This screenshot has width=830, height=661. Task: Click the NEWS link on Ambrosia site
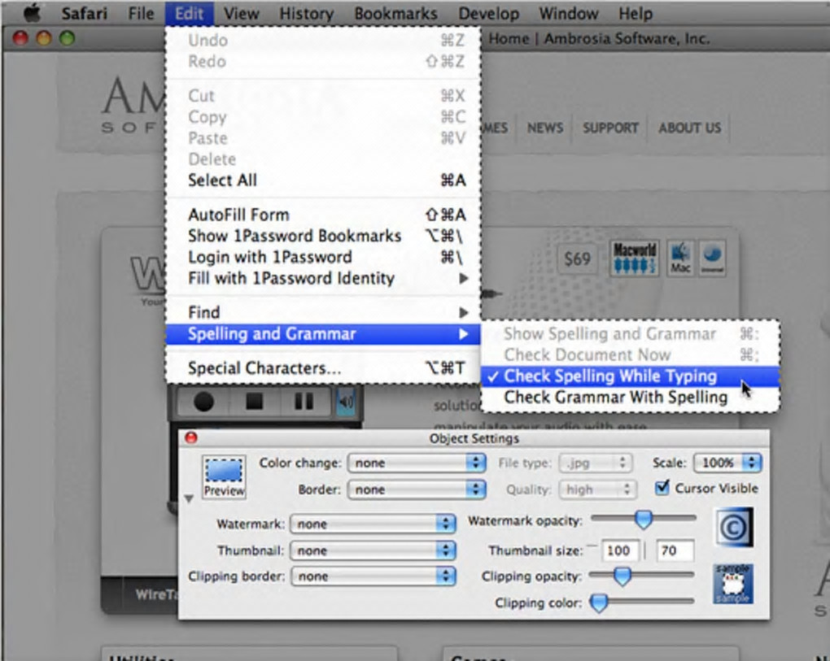544,128
